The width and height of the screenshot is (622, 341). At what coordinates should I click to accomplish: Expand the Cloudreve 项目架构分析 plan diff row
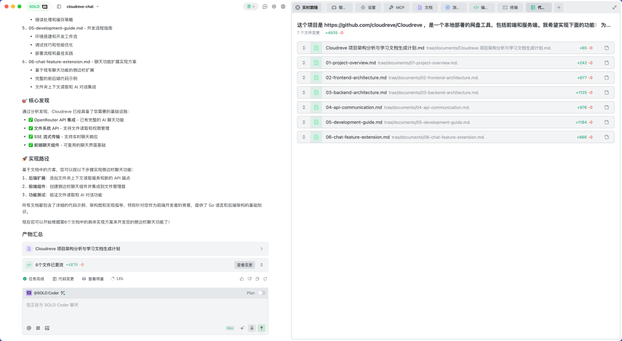tap(304, 48)
